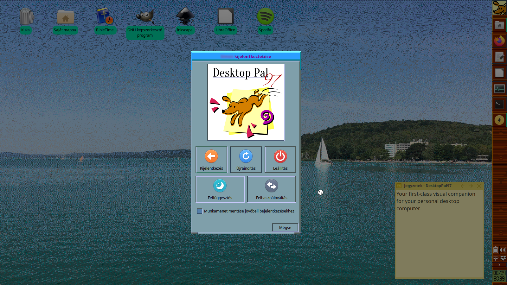Click the Jegyzetek note menu icon

pos(399,186)
